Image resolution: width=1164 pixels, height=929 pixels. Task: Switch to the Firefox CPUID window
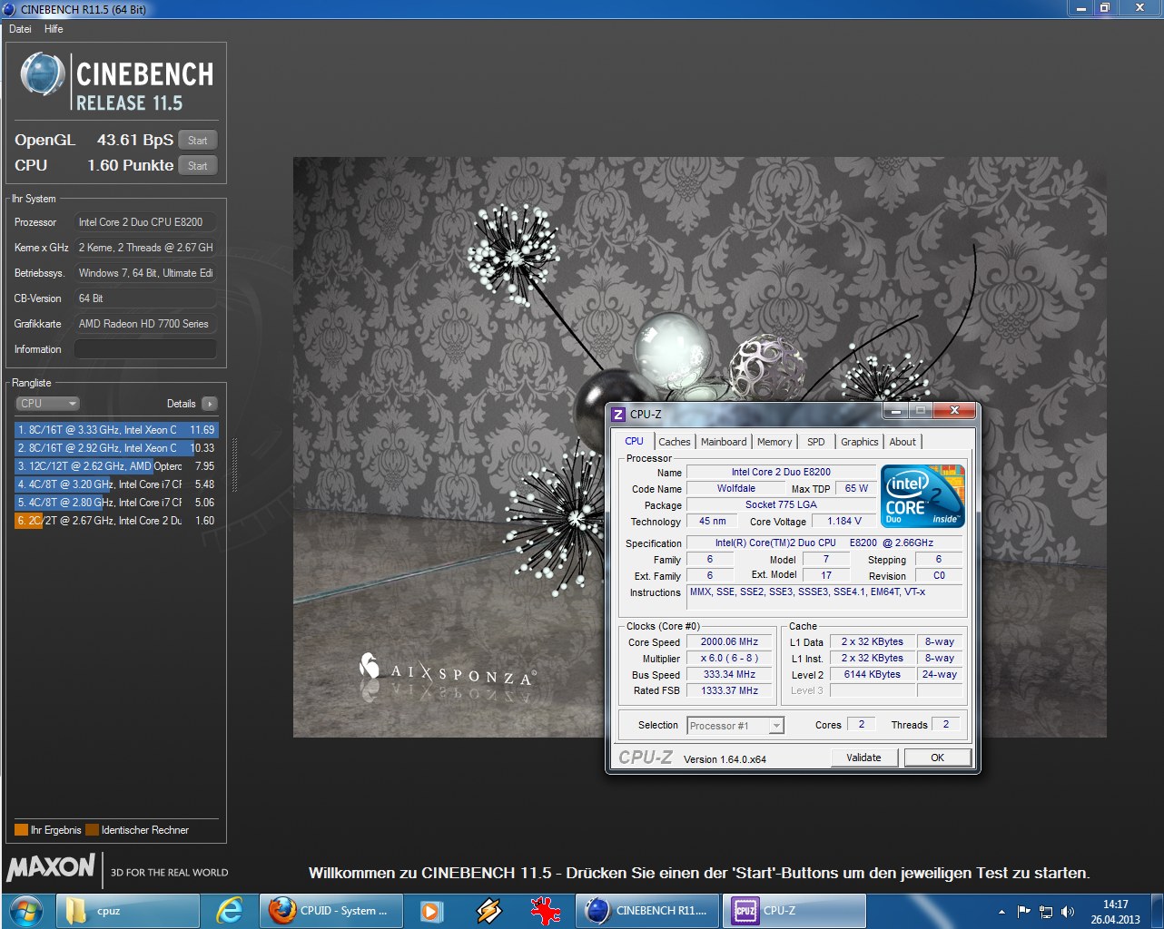[330, 911]
